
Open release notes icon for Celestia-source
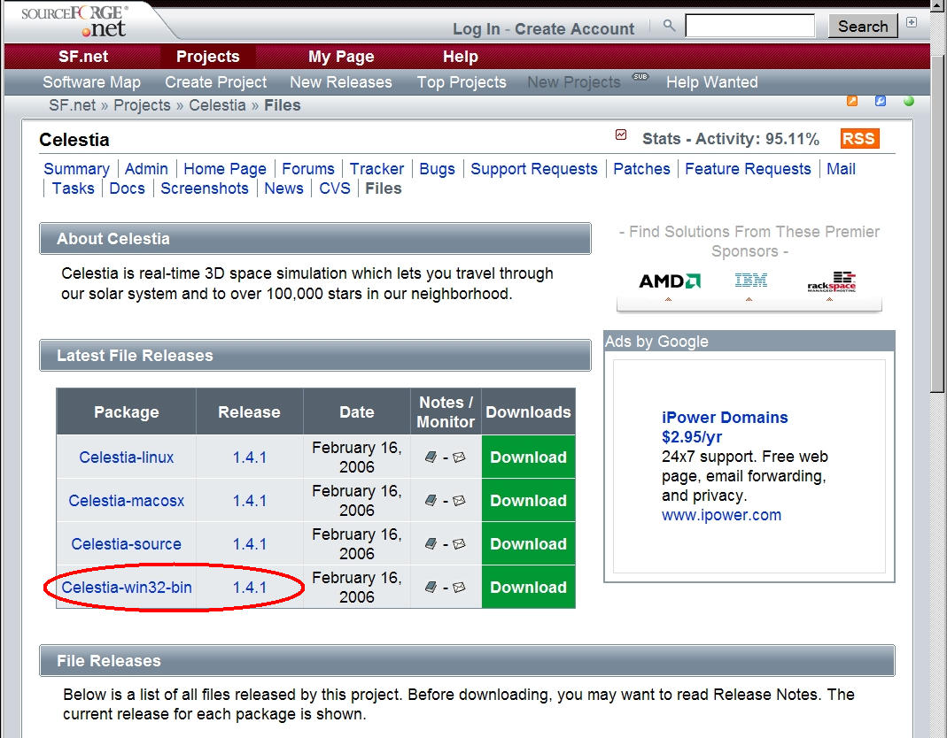tap(431, 543)
